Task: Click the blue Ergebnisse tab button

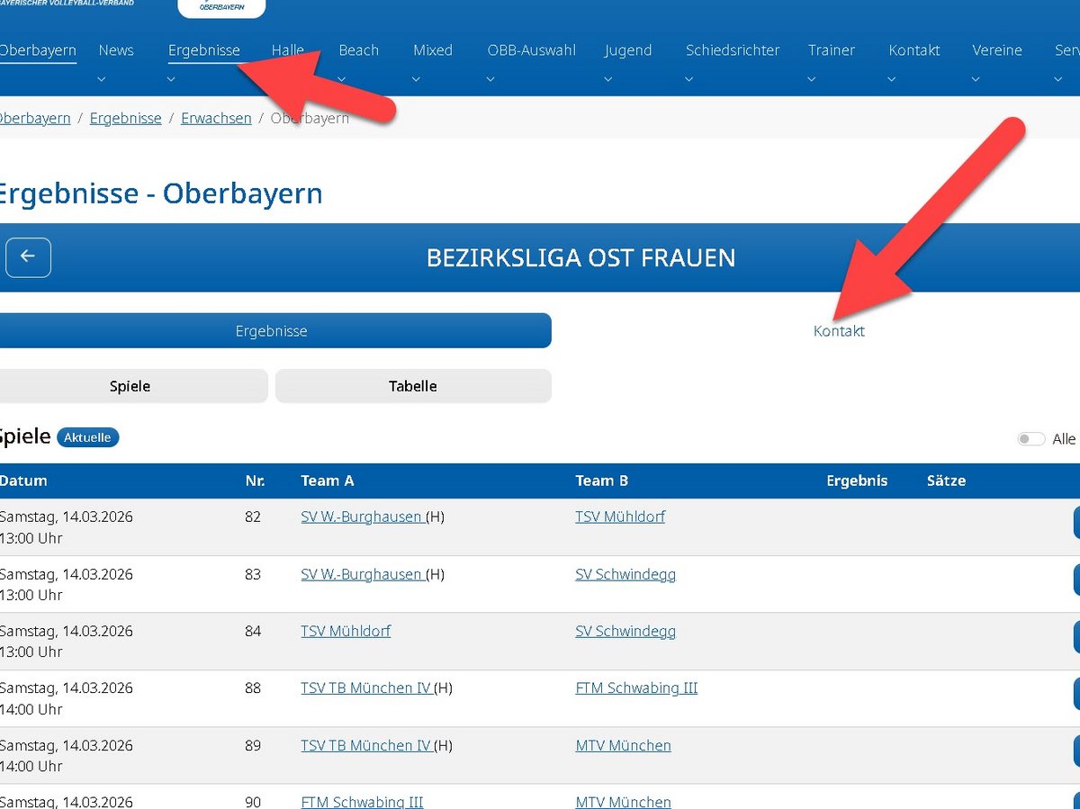Action: tap(272, 331)
